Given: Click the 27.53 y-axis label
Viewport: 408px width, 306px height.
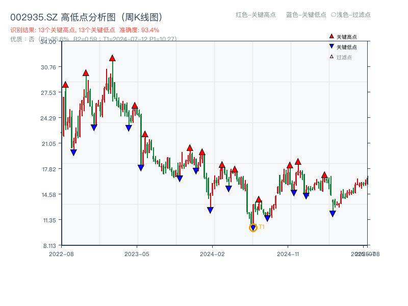Looking at the screenshot, I should point(48,93).
